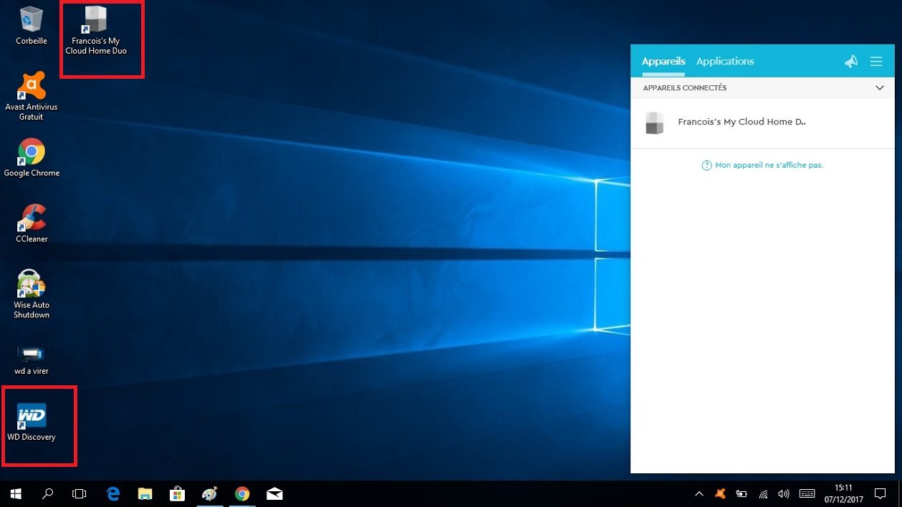
Task: Show hidden system tray icons
Action: [699, 494]
